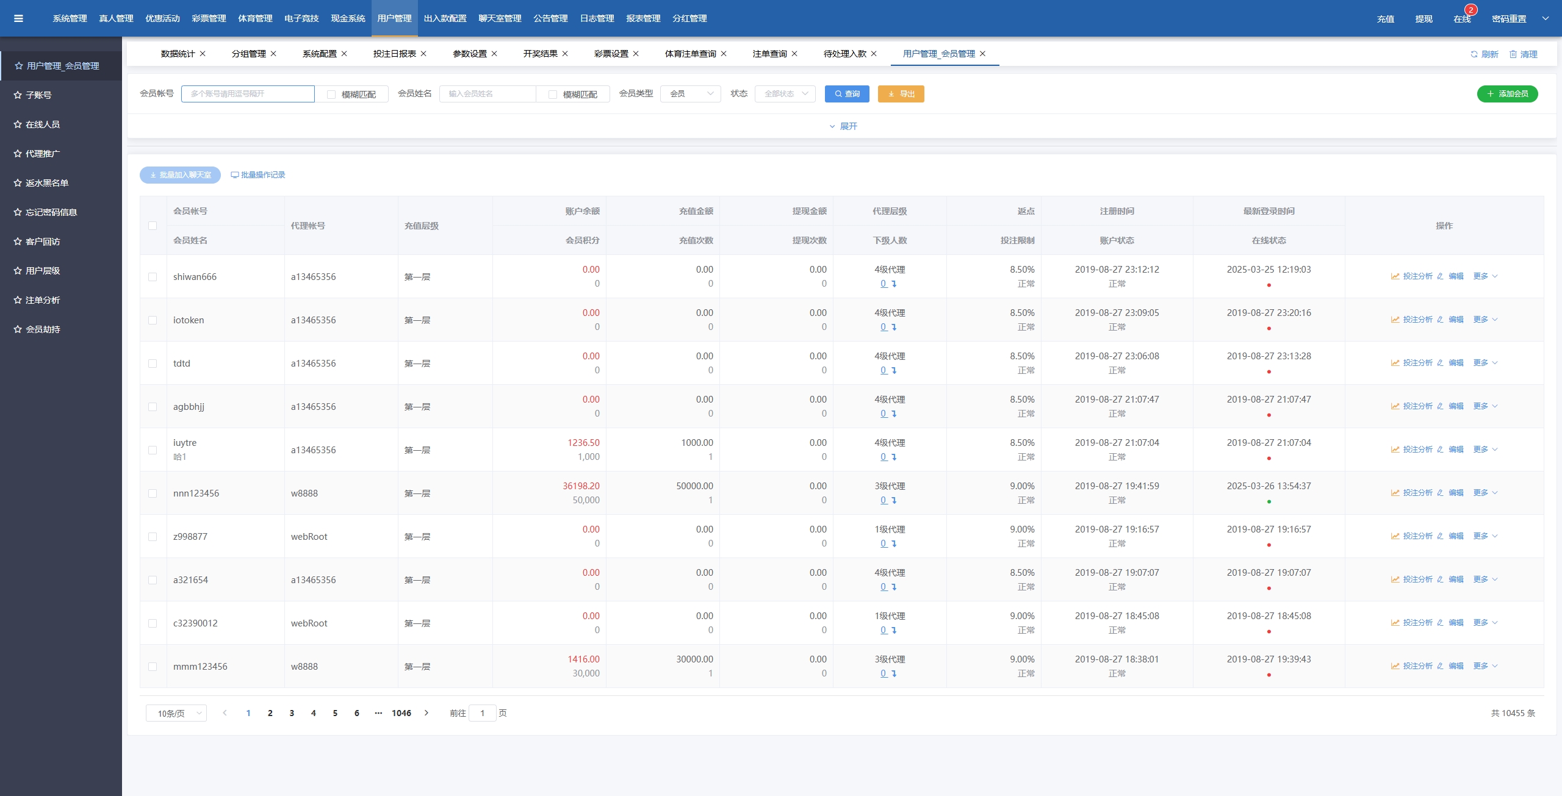Click 投注分析 chart icon for shiwan666
Screen dimensions: 1562x796
(x=1395, y=276)
